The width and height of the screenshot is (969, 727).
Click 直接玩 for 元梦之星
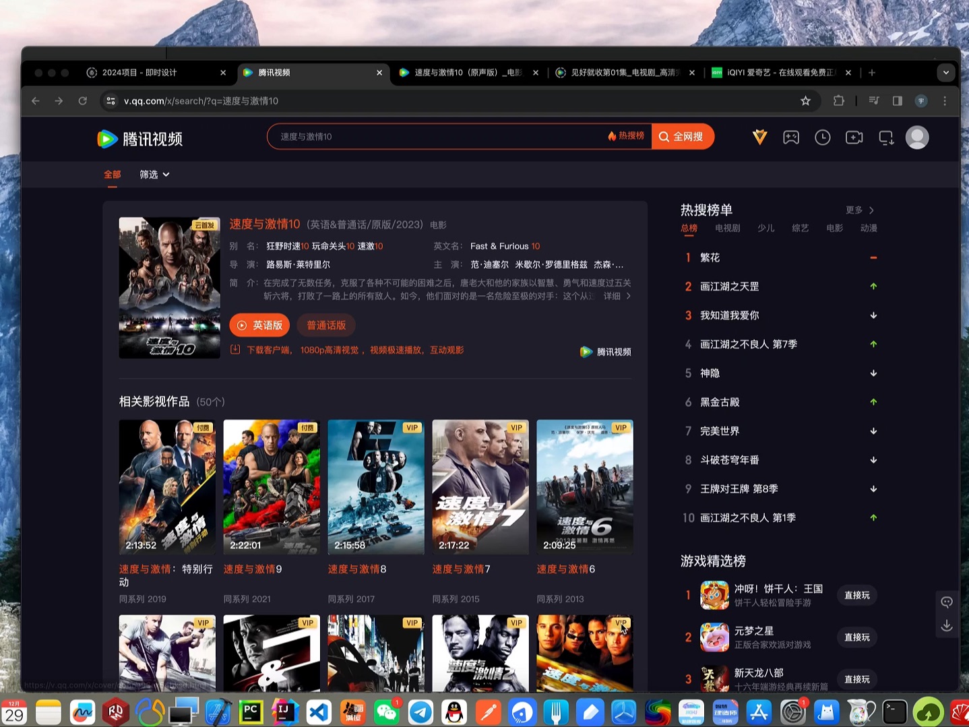857,637
